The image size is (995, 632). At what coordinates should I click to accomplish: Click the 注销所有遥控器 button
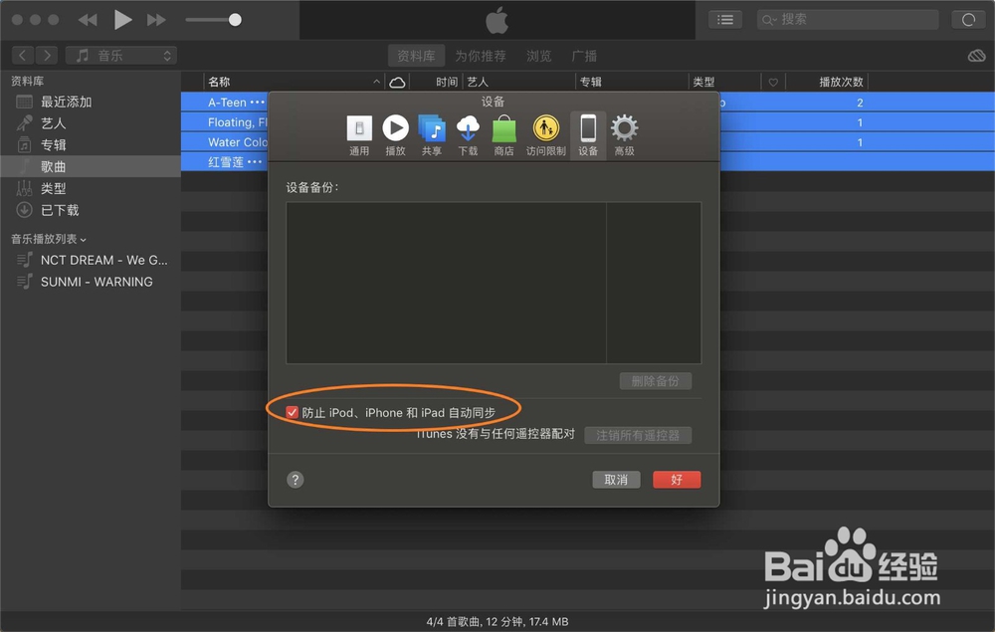tap(638, 435)
